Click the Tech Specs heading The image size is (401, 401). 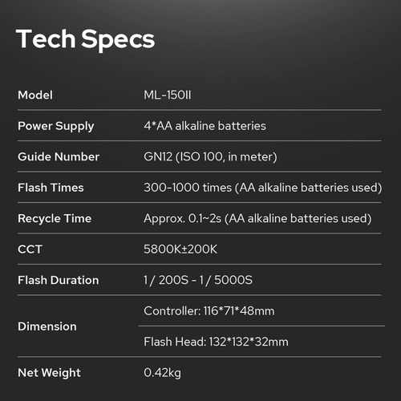pyautogui.click(x=85, y=39)
